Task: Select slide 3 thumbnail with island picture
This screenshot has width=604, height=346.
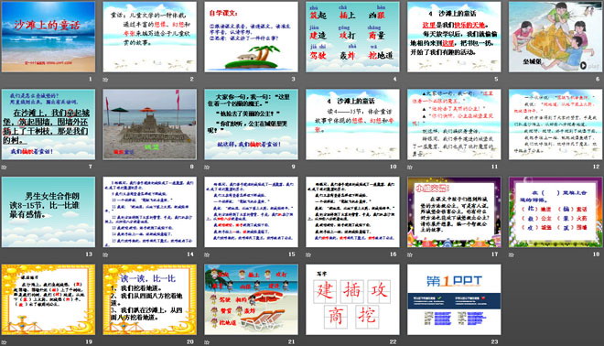Action: [x=251, y=37]
